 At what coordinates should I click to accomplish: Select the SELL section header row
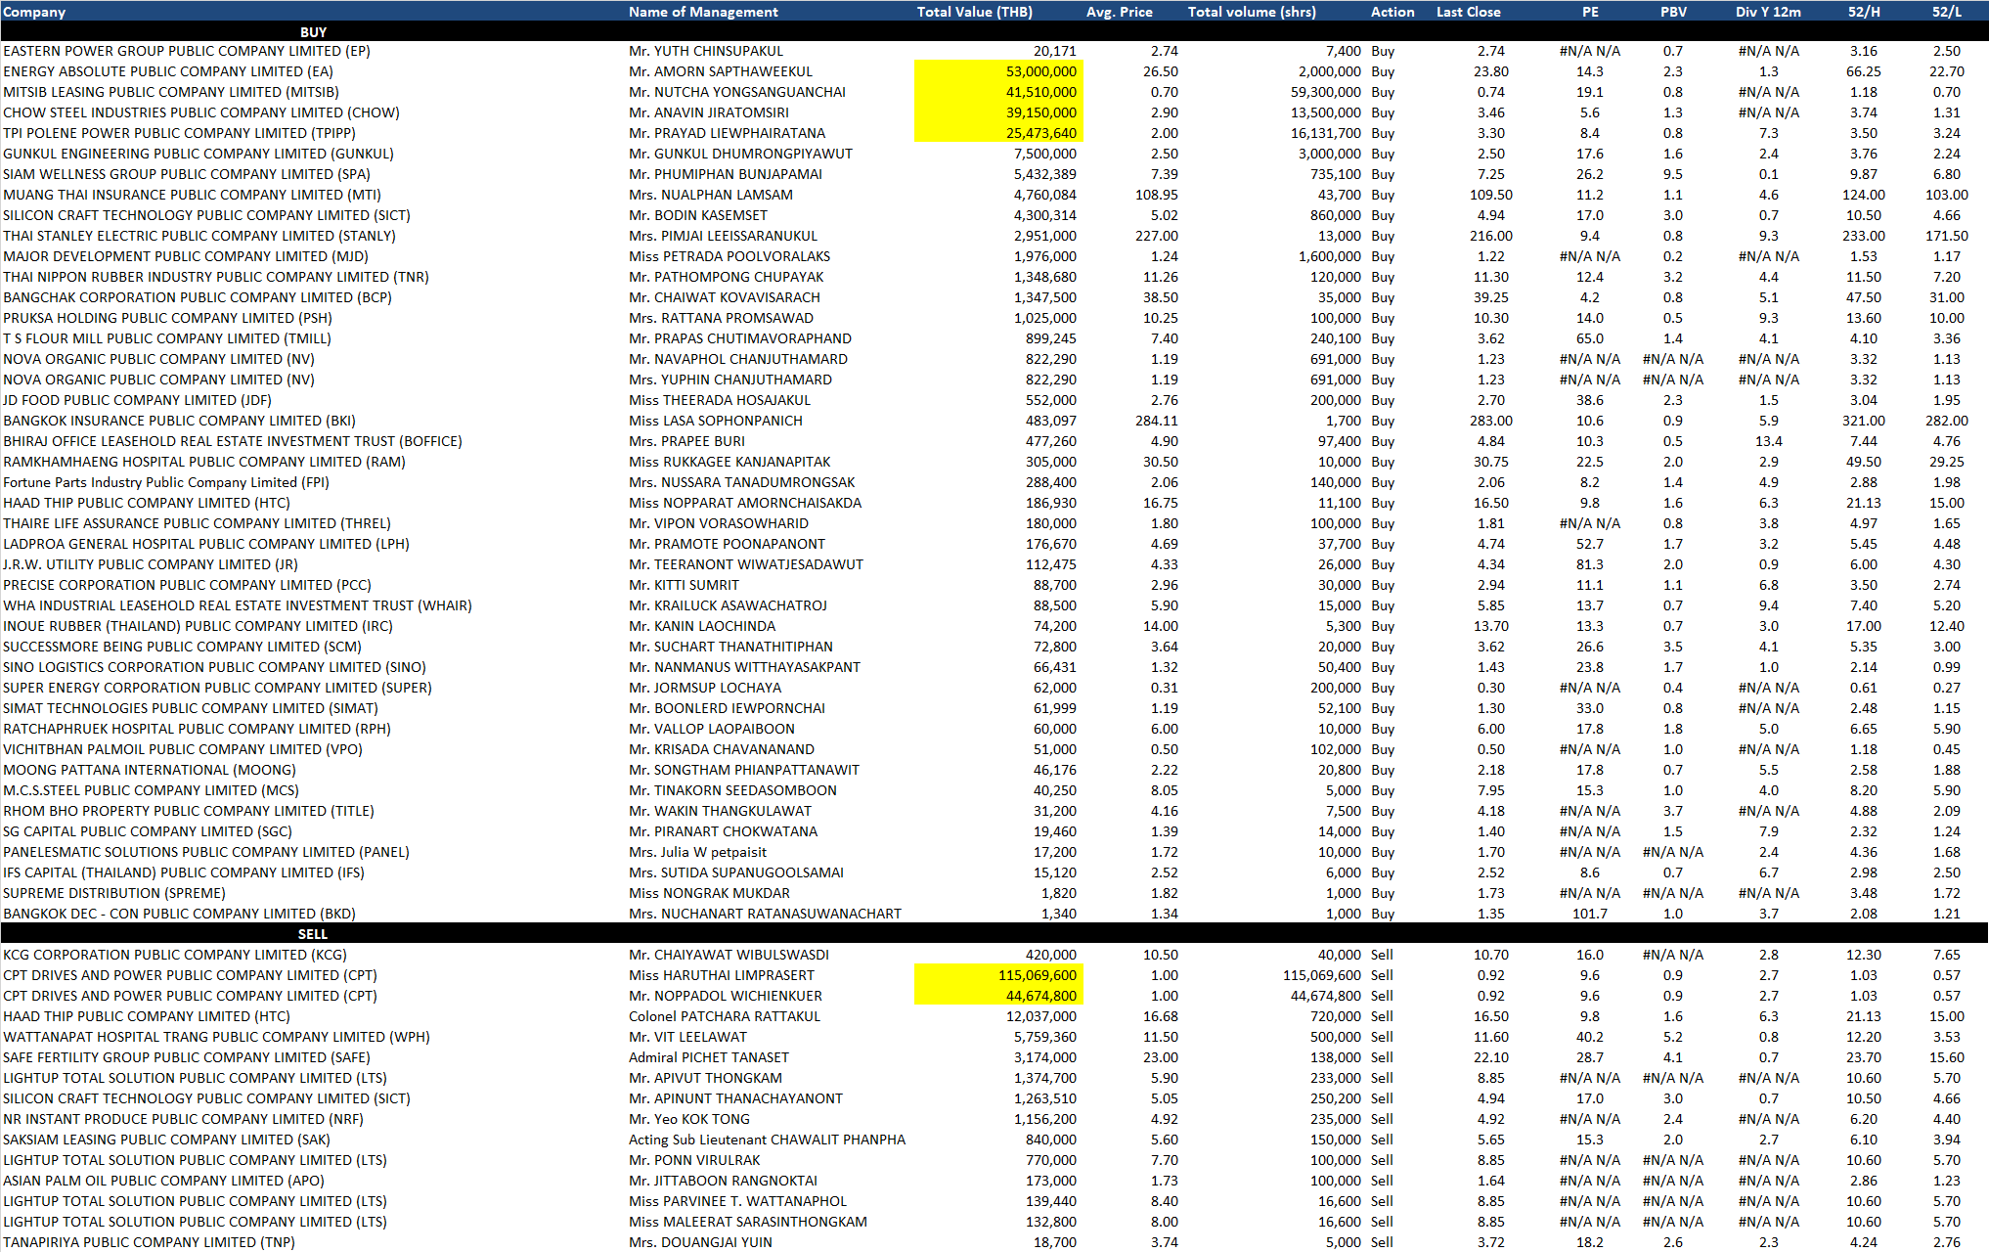tap(313, 934)
